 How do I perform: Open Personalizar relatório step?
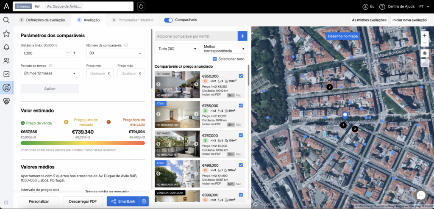coord(132,20)
